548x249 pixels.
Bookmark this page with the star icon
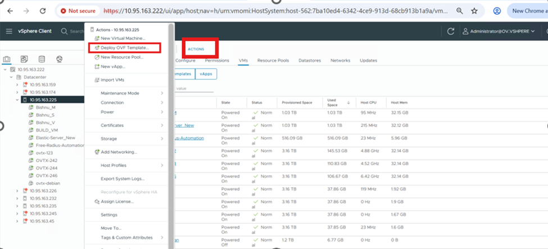(x=474, y=11)
